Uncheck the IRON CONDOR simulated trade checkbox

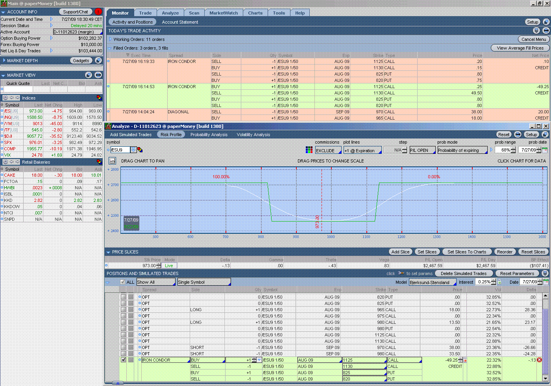[124, 360]
